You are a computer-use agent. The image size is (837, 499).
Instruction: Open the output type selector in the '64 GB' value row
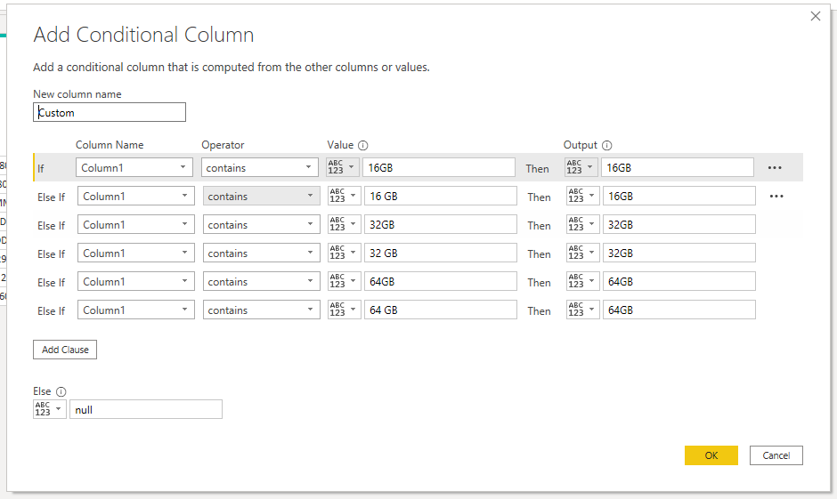pyautogui.click(x=583, y=310)
